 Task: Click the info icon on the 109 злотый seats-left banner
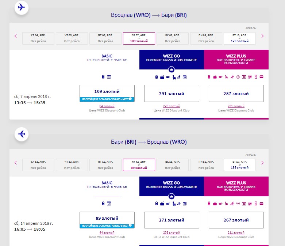(130, 99)
